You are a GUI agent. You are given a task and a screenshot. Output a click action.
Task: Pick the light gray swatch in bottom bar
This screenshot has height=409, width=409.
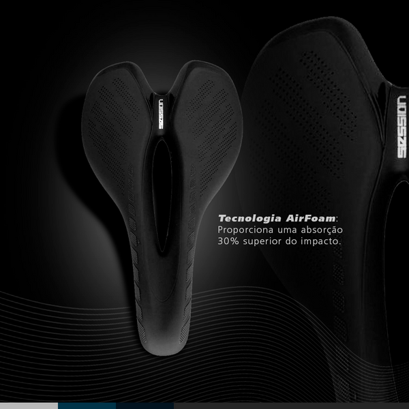coord(29,406)
